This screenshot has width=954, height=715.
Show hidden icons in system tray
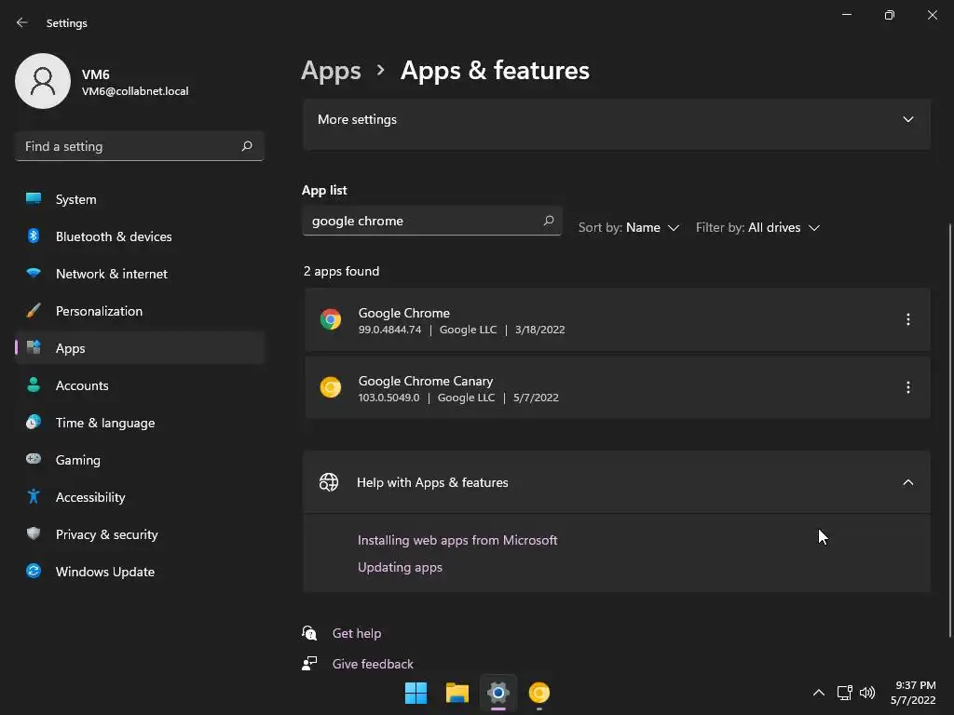point(819,693)
